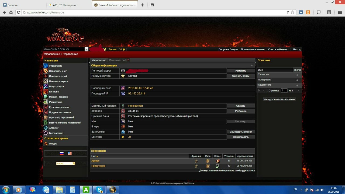Close the Пополнить счёт tab
345x194 pixels.
coord(128,60)
